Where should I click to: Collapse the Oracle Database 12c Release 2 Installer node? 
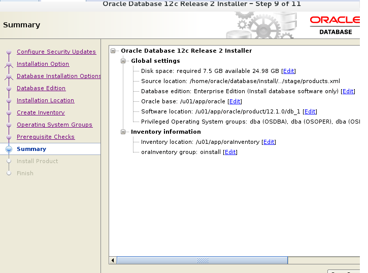[113, 51]
